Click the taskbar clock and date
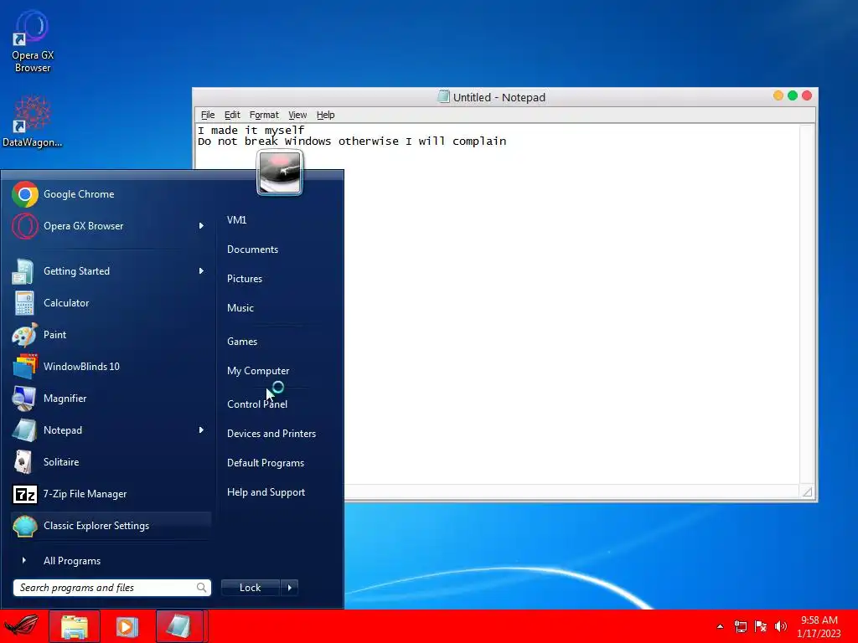858x643 pixels. (819, 626)
